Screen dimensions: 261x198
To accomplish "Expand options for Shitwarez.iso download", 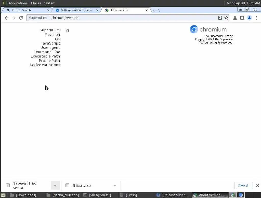I will click(x=115, y=186).
